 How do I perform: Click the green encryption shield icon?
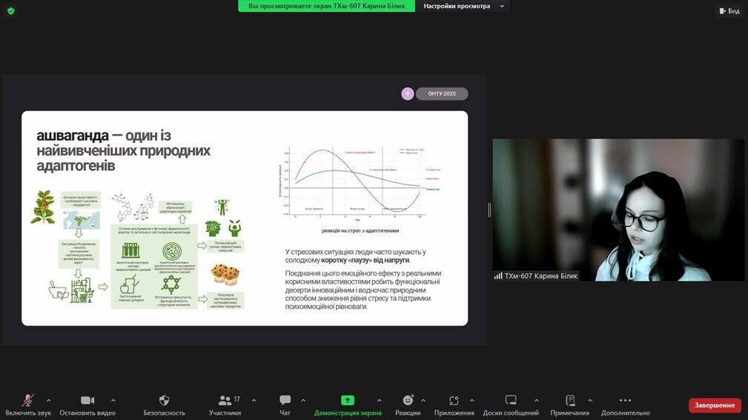pos(10,10)
